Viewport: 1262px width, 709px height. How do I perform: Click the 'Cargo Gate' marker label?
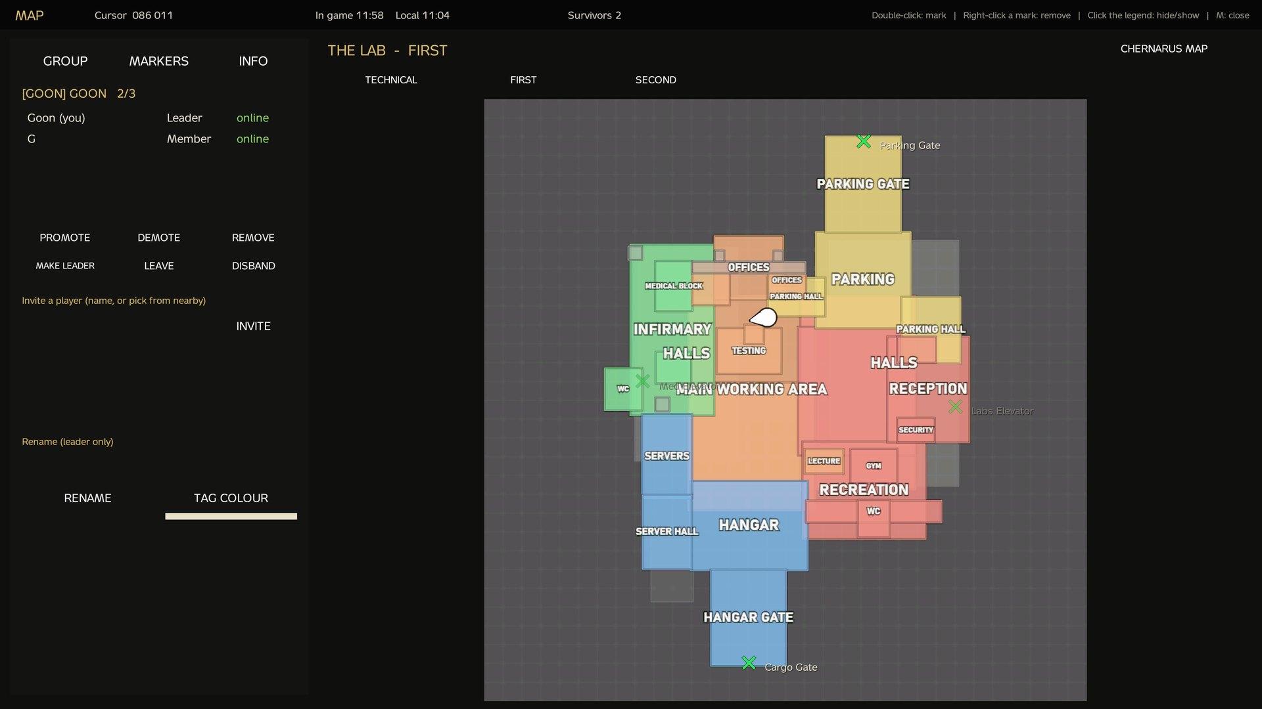point(791,667)
